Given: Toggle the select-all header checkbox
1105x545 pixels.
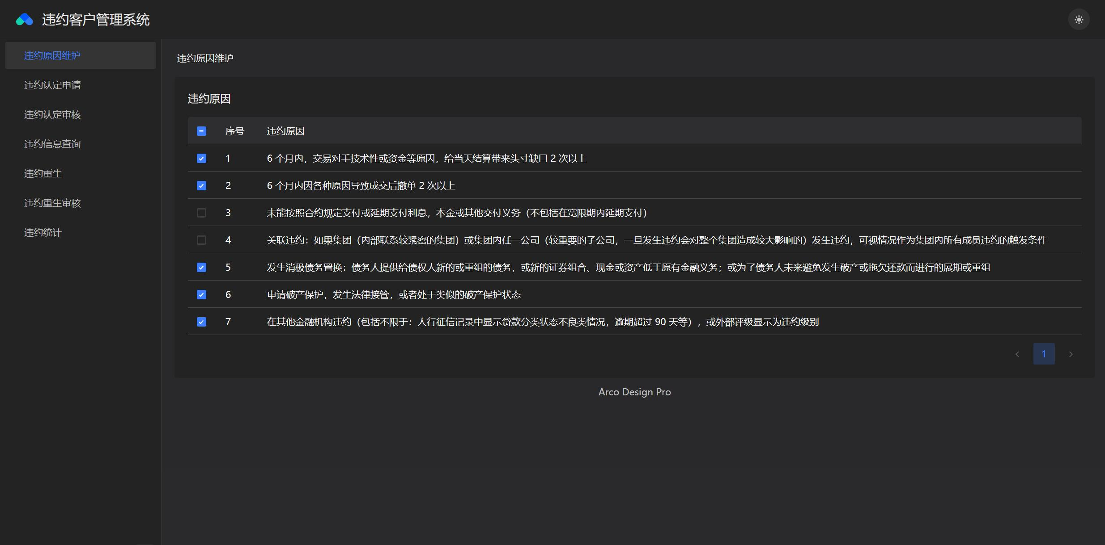Looking at the screenshot, I should pyautogui.click(x=201, y=131).
